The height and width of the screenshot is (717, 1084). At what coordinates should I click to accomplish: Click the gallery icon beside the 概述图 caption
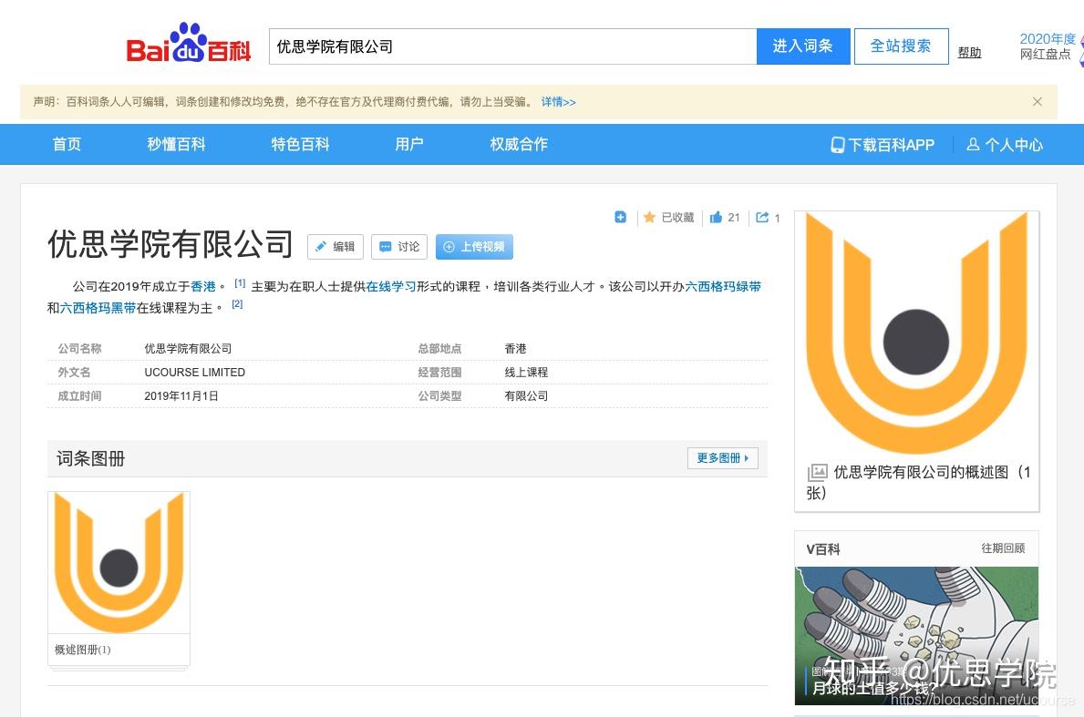coord(818,472)
